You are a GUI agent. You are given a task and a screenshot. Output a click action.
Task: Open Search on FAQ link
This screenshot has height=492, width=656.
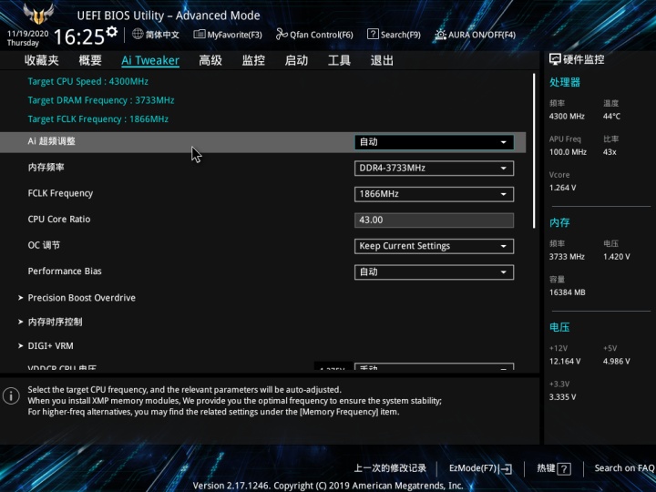(x=625, y=468)
